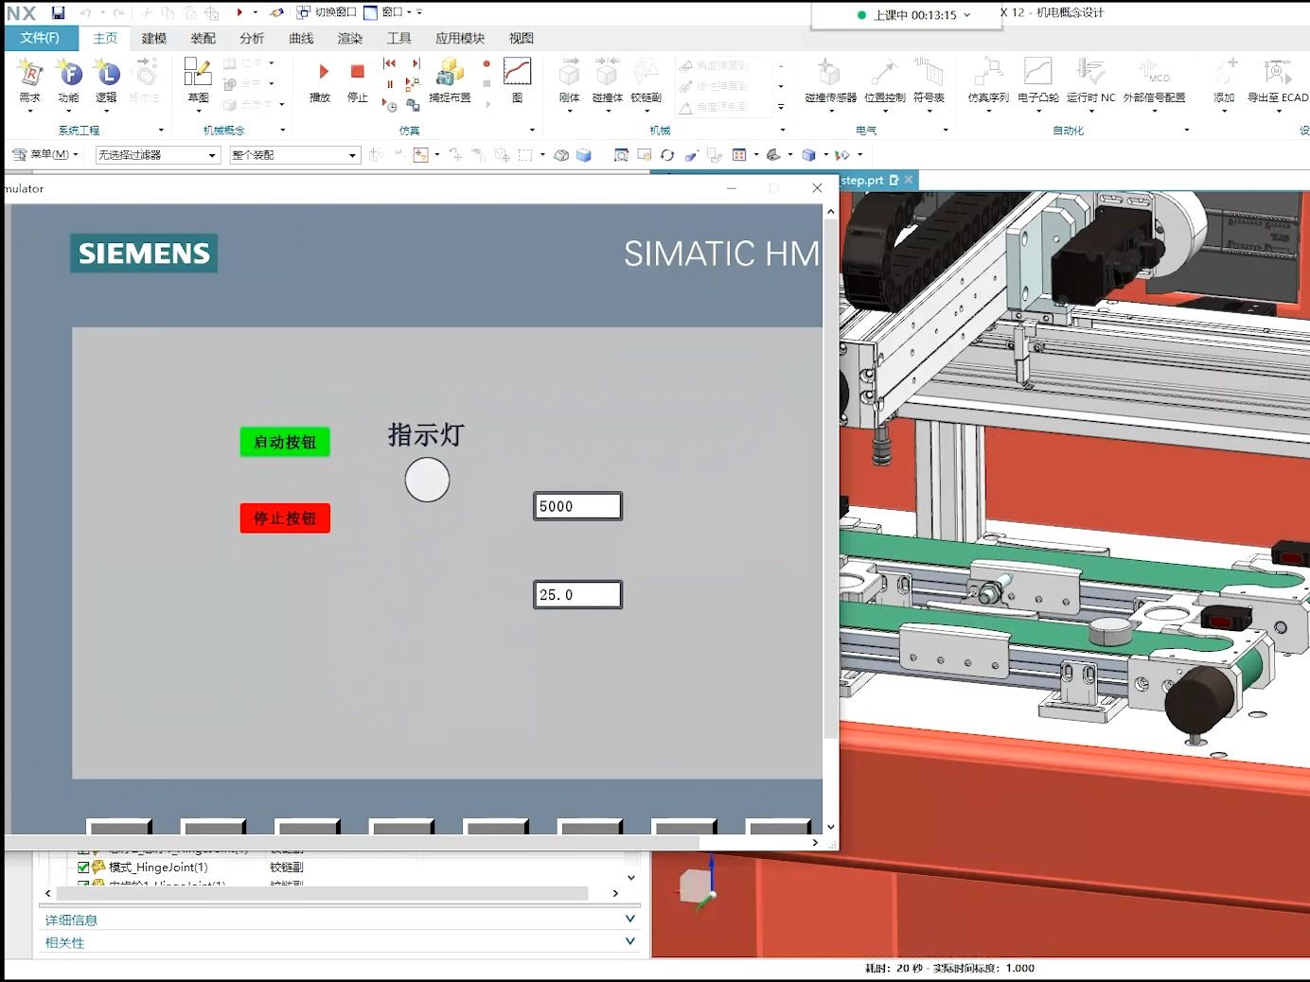Viewport: 1310px width, 982px height.
Task: Open 无选择过滤器 selection filter dropdown
Action: pyautogui.click(x=158, y=155)
